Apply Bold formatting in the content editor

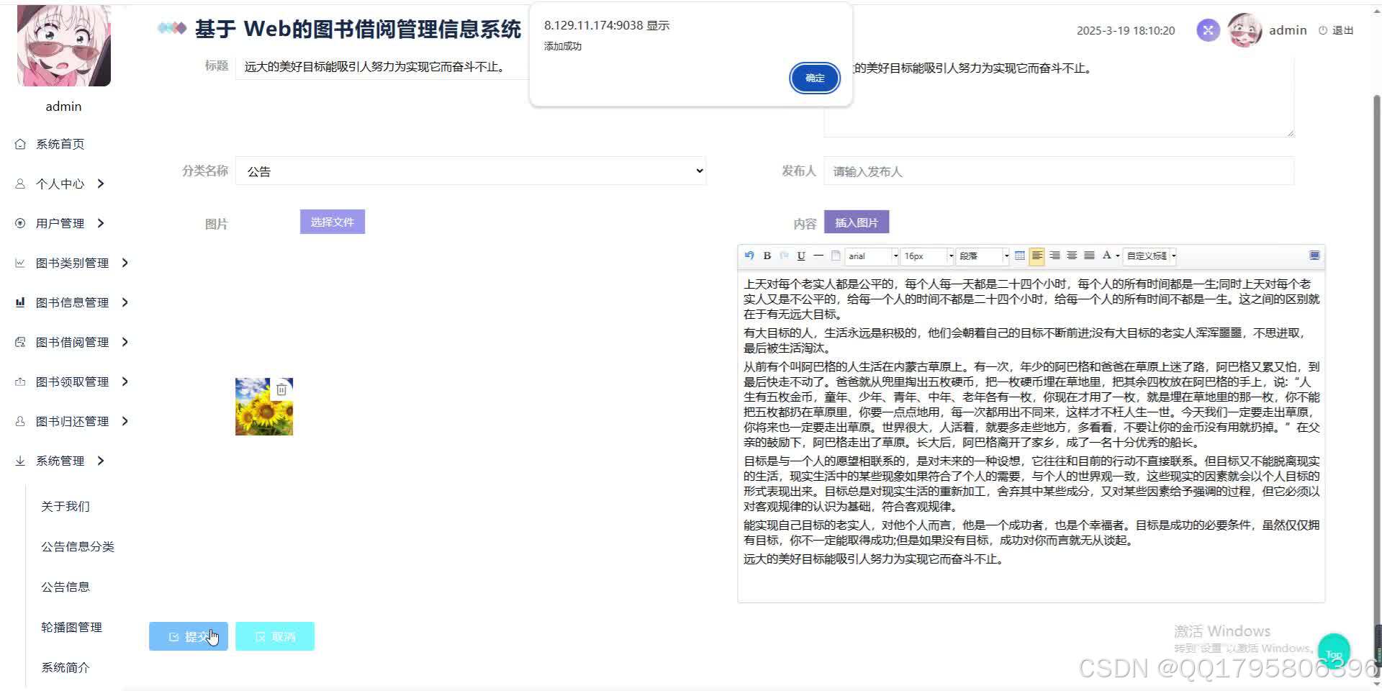767,256
